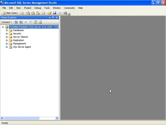Select the Replication tree item
This screenshot has width=166, height=125.
tap(18, 40)
